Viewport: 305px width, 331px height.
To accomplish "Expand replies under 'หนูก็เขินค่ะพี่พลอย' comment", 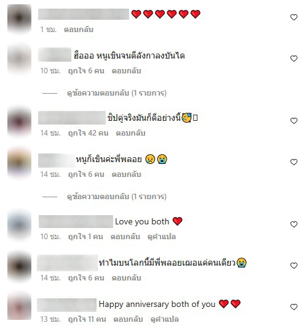I will coord(117,197).
